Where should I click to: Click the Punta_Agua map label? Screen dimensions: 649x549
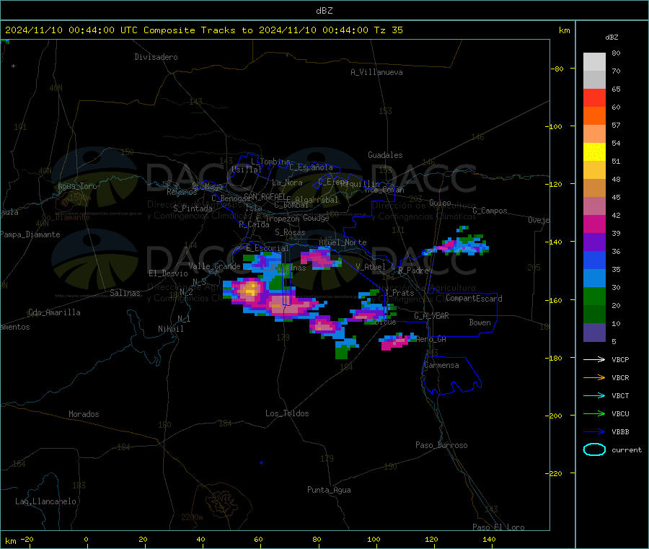click(x=329, y=490)
